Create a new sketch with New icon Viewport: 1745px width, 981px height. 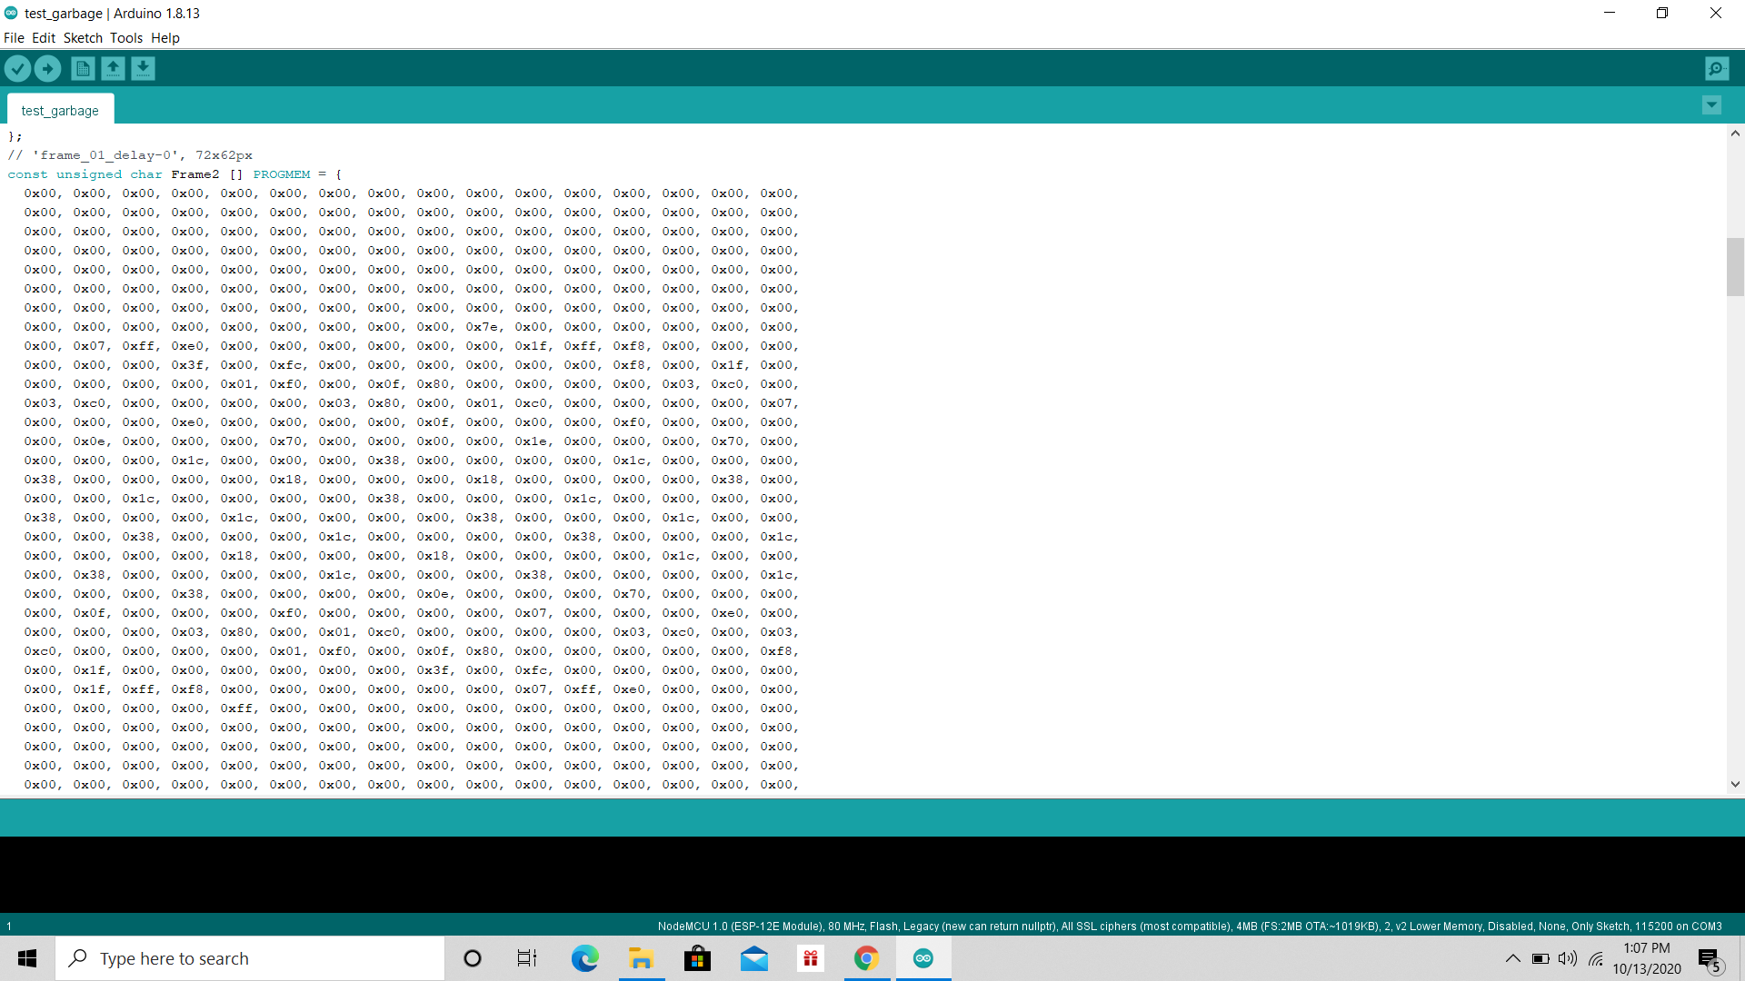coord(83,68)
